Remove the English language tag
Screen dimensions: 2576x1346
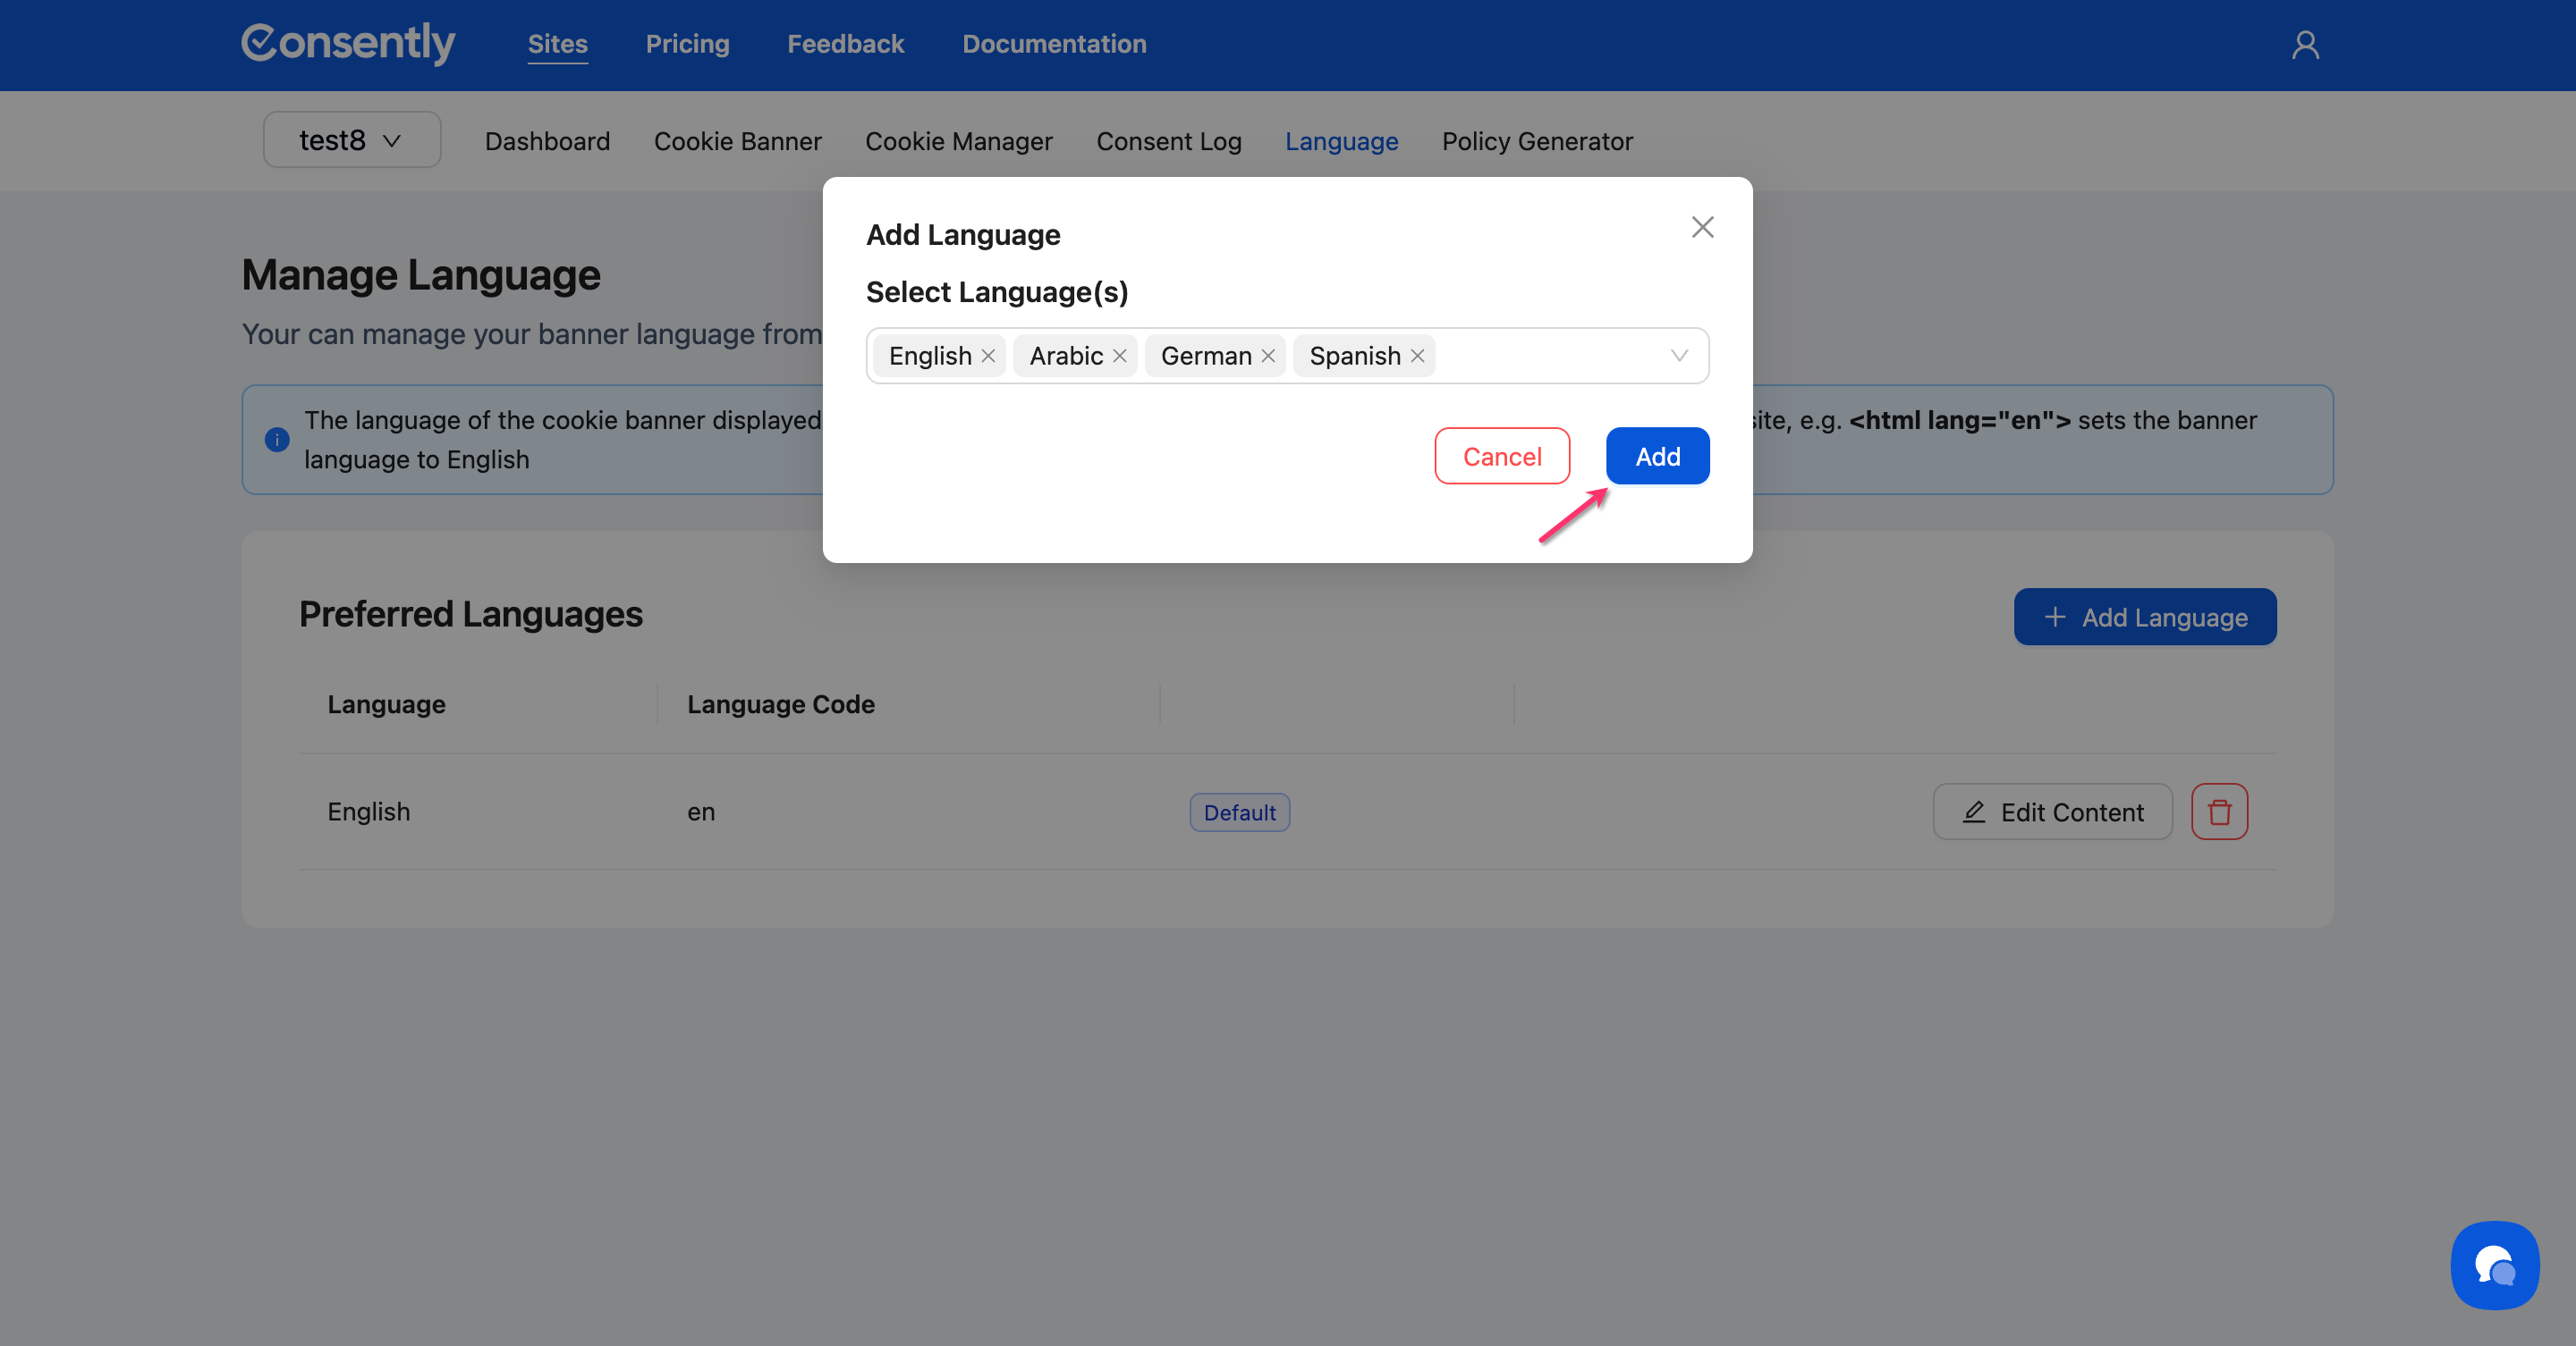[x=988, y=356]
